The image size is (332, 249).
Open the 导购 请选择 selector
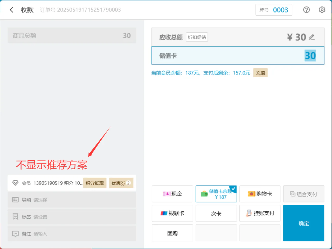click(x=72, y=200)
